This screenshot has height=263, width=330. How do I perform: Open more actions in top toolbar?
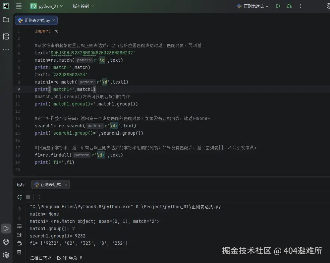pyautogui.click(x=300, y=6)
